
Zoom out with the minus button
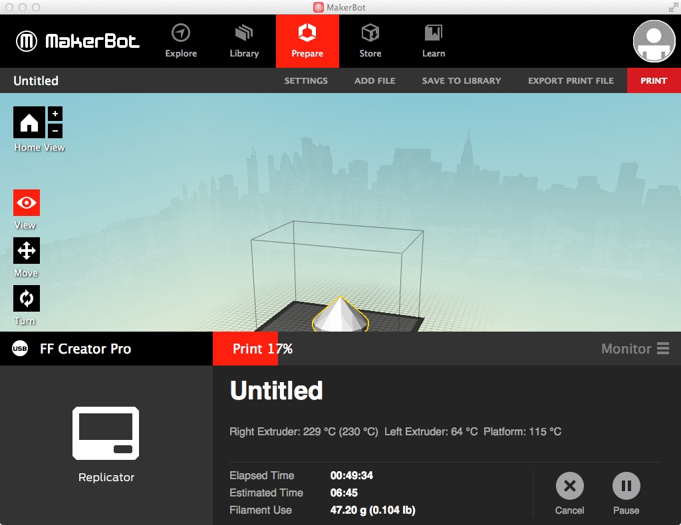coord(55,131)
